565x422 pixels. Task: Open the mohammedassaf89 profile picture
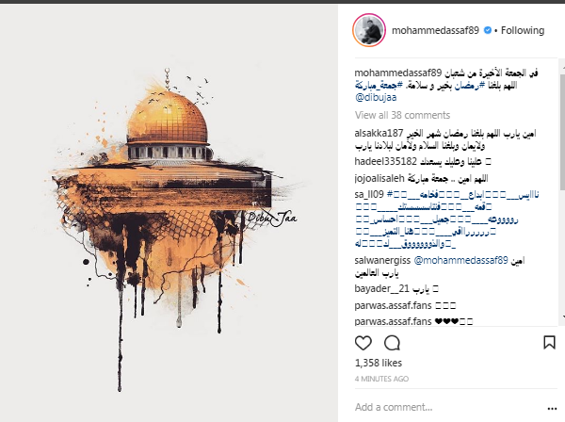click(x=369, y=30)
